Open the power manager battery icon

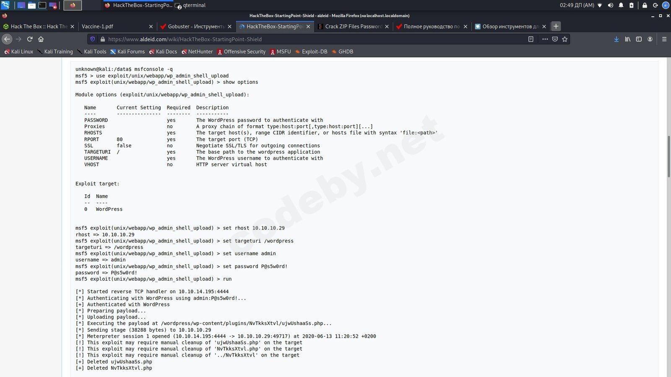(x=631, y=5)
